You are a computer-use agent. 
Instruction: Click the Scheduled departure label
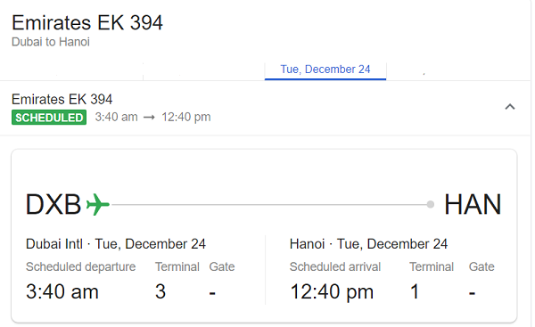pos(80,266)
